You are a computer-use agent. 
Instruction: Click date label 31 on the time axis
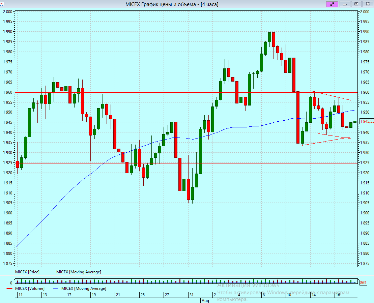coord(191,295)
